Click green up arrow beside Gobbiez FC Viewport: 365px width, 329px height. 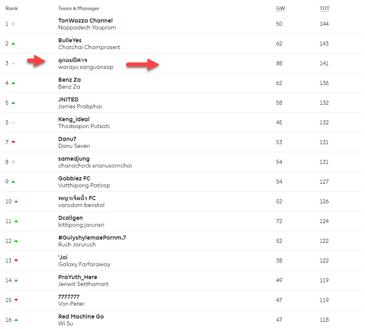[13, 182]
